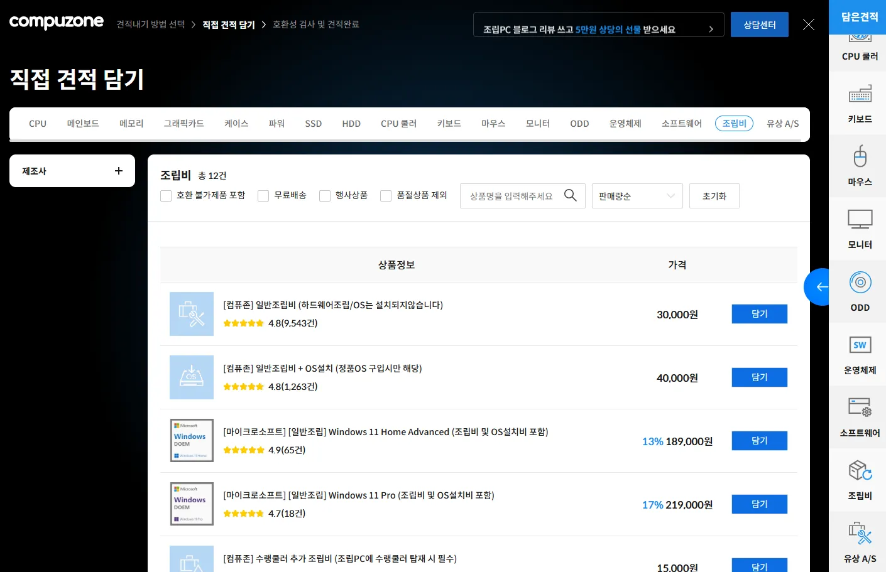This screenshot has height=572, width=886.
Task: Open the 메인보드 category tab
Action: click(82, 123)
